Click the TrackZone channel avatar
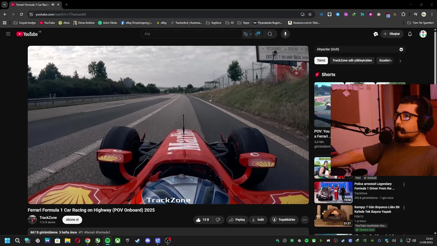The height and width of the screenshot is (246, 437). pyautogui.click(x=32, y=220)
